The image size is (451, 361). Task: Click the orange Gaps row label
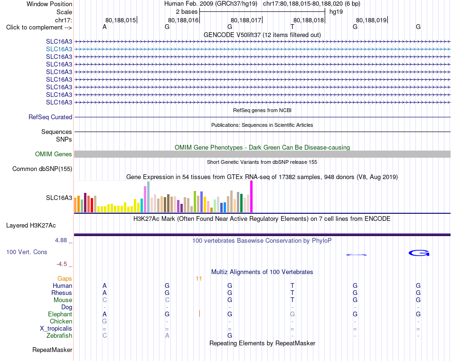pyautogui.click(x=65, y=279)
